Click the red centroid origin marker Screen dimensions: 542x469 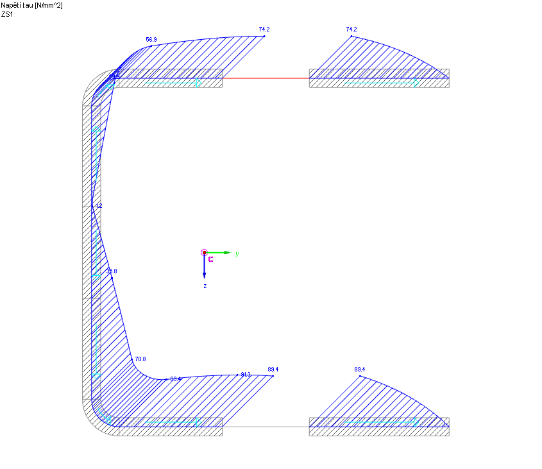(204, 253)
